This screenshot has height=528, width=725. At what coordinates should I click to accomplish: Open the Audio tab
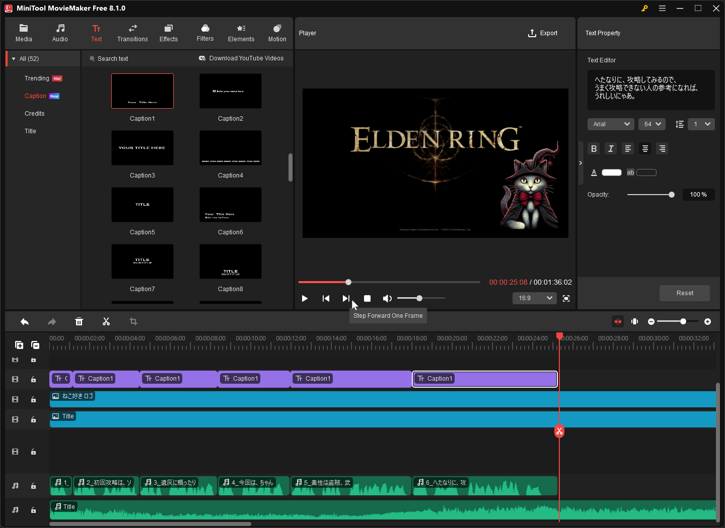click(60, 33)
